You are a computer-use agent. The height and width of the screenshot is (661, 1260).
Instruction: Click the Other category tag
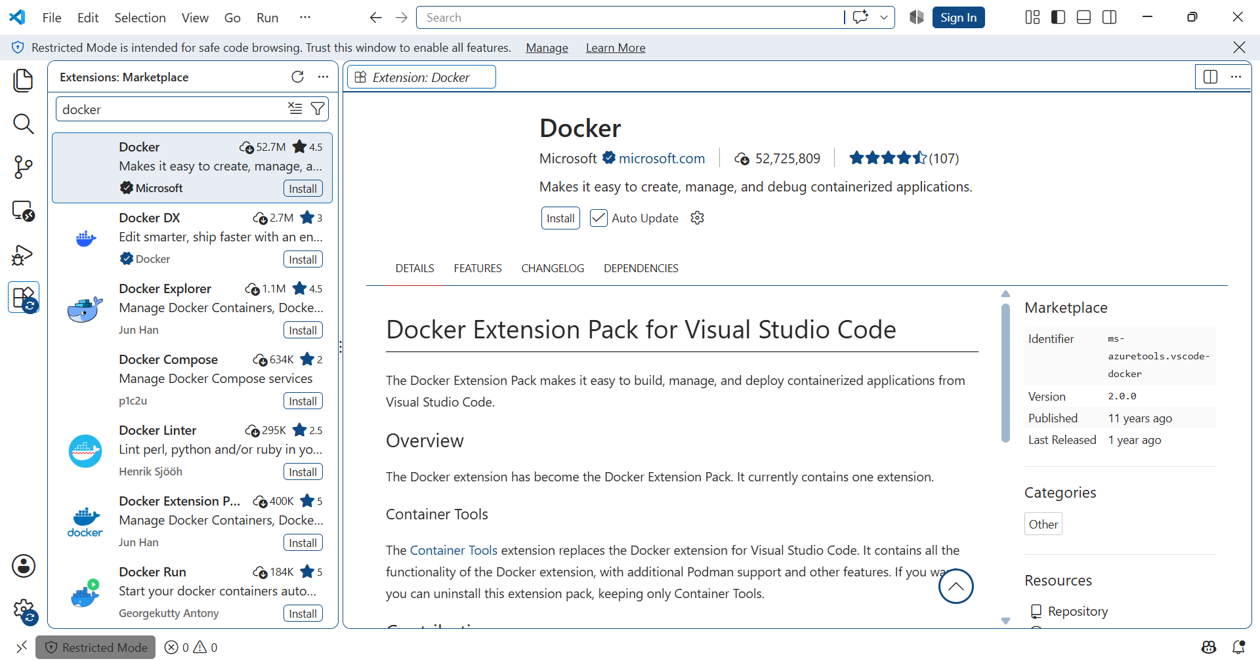pos(1043,524)
